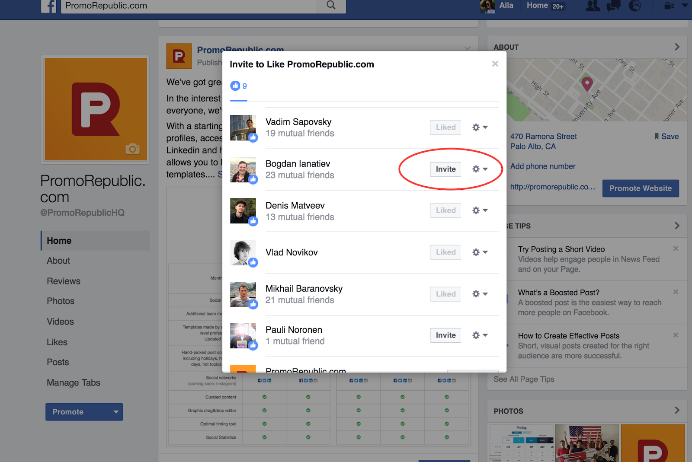
Task: Close the Invite to Like dialog
Action: click(495, 64)
